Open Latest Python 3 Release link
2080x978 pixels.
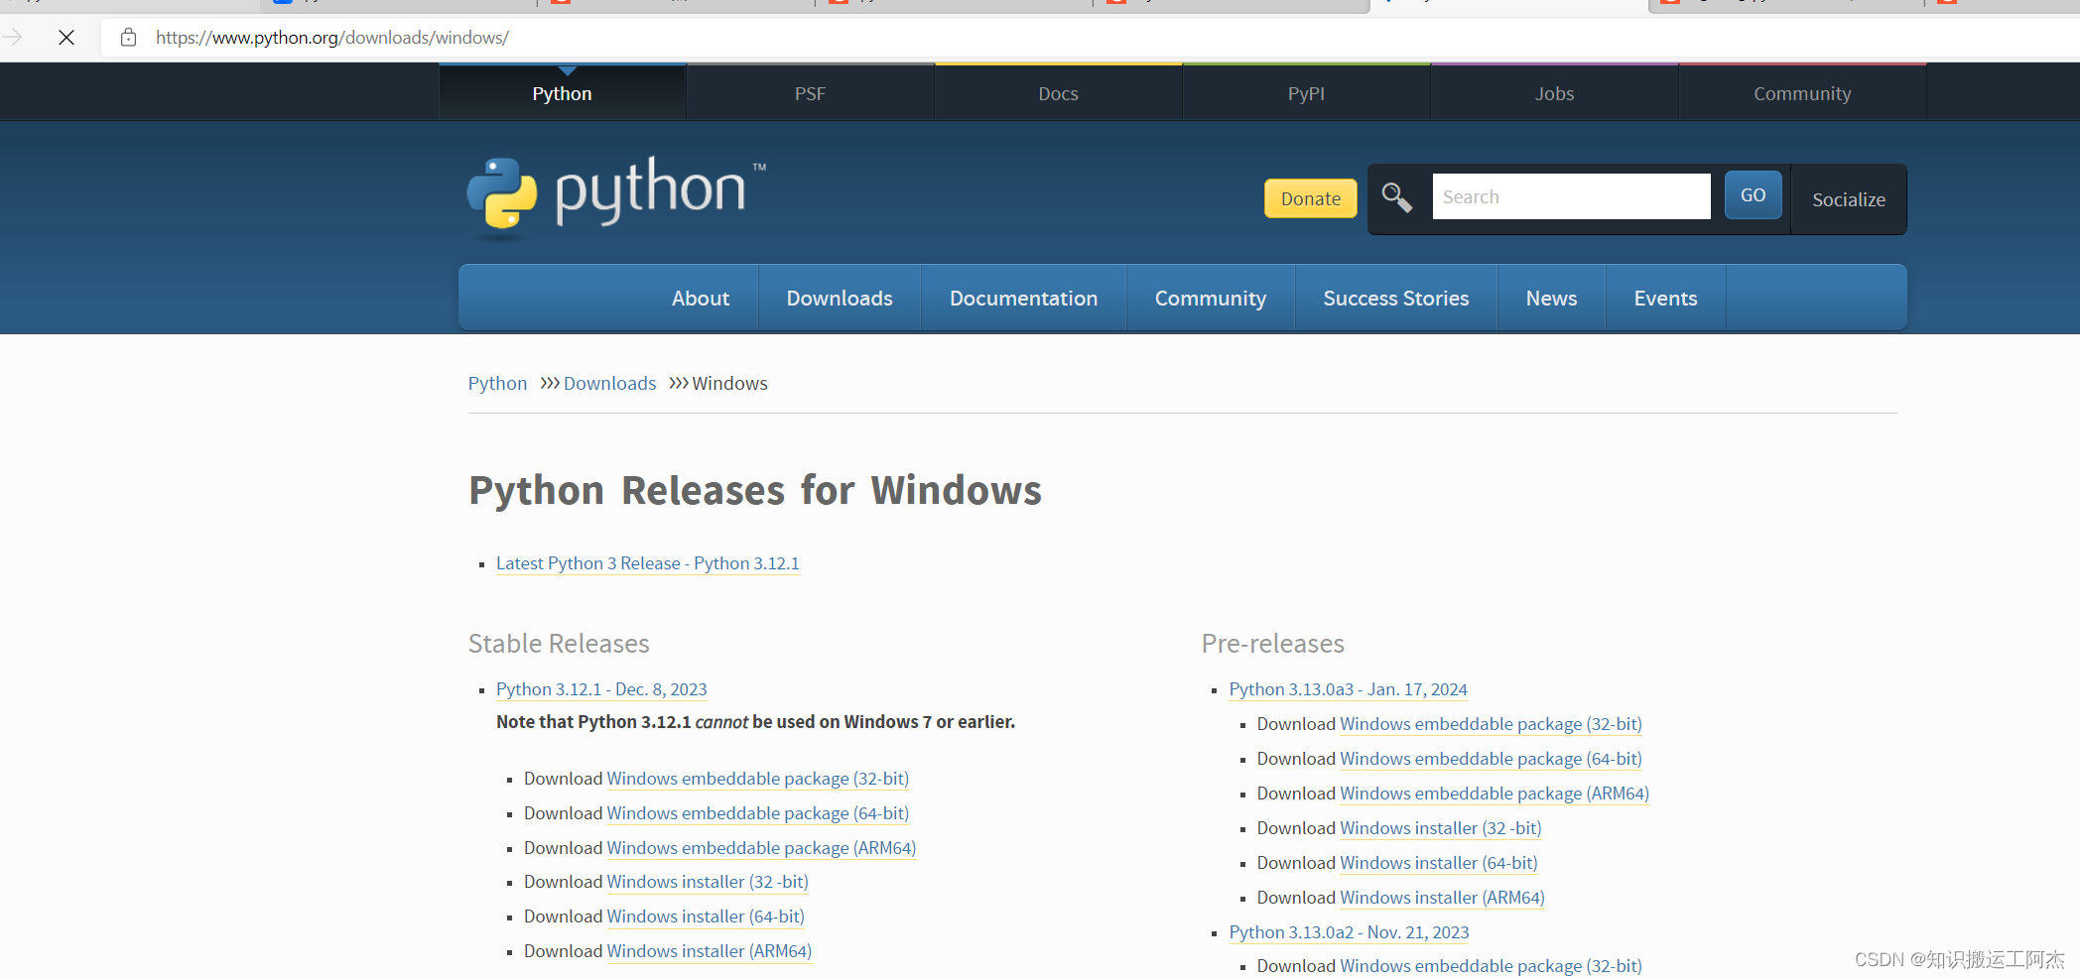click(x=647, y=563)
